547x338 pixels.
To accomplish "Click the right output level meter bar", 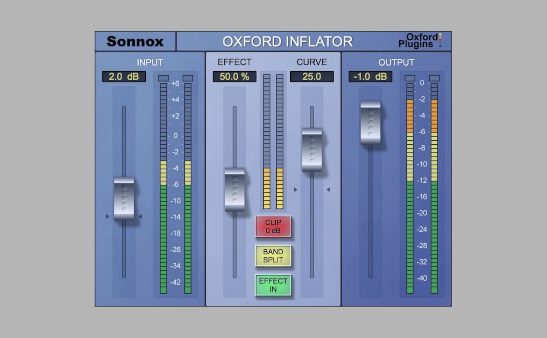I will pos(434,188).
